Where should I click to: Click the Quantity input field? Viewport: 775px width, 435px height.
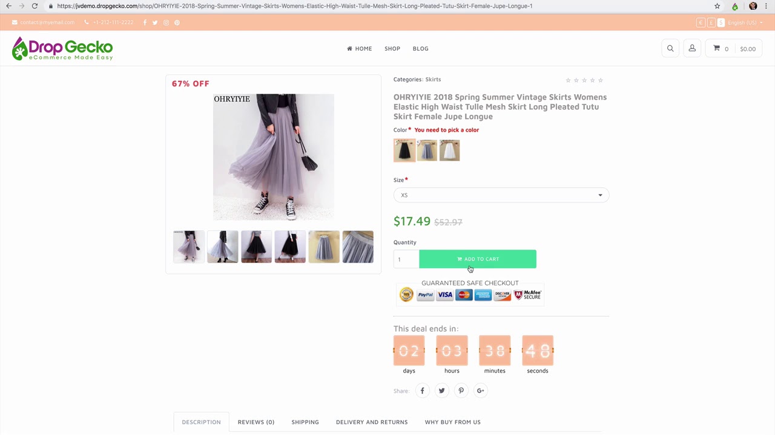point(406,259)
